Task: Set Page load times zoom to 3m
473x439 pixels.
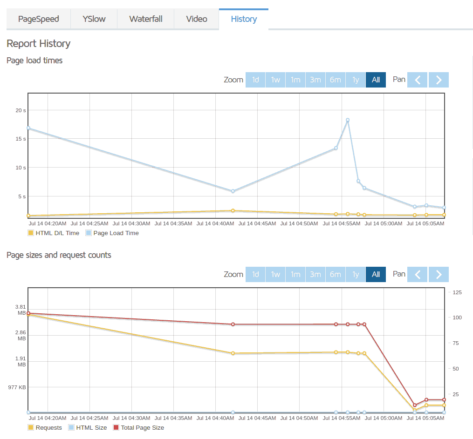Action: click(x=315, y=80)
